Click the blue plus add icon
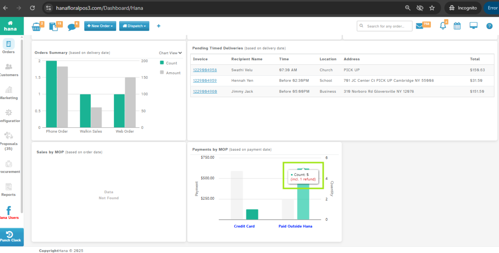The image size is (499, 253). (159, 26)
